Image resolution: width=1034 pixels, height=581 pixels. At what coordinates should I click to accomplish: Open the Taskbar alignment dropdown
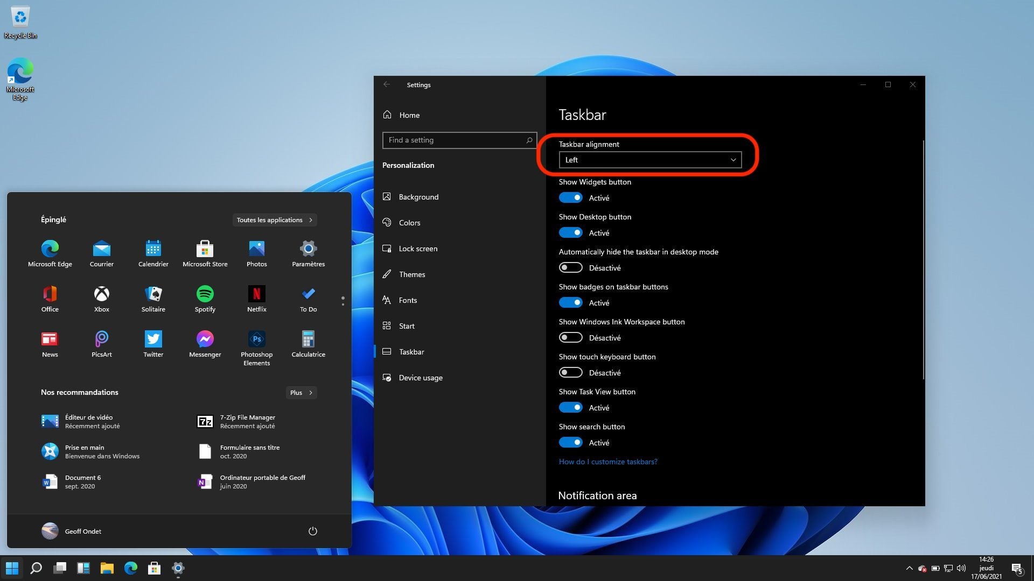tap(650, 160)
